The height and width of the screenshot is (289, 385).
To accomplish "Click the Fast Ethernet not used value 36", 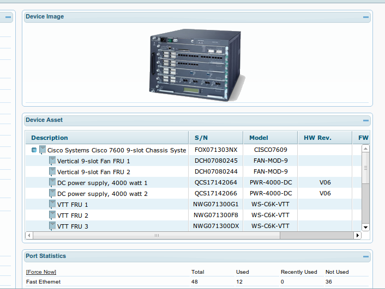I will click(x=328, y=282).
